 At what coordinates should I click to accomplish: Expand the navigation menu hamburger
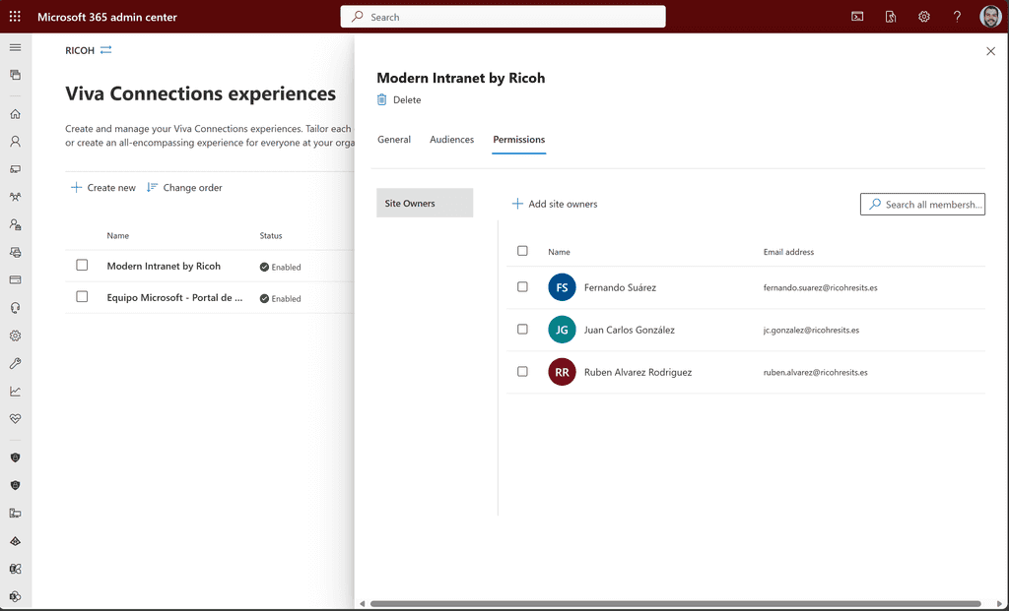pos(15,47)
